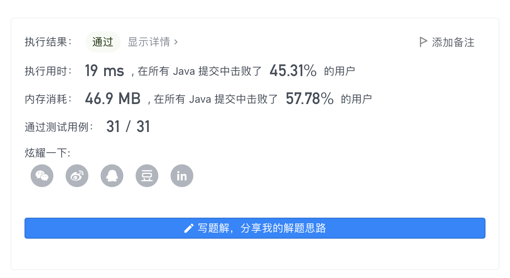The image size is (510, 278).
Task: Click the 57.78% memory percentile
Action: pyautogui.click(x=309, y=99)
